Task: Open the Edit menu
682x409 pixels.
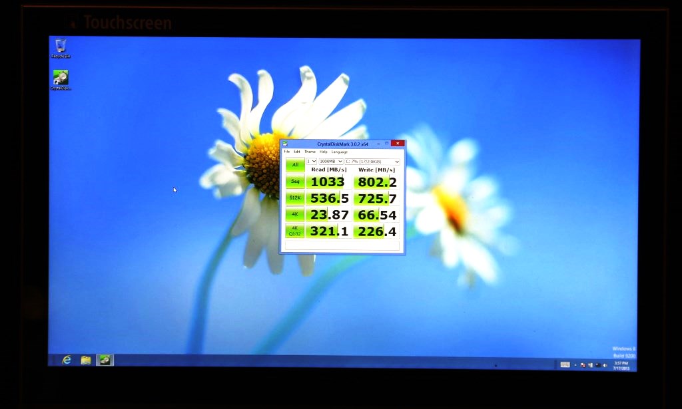Action: (296, 152)
